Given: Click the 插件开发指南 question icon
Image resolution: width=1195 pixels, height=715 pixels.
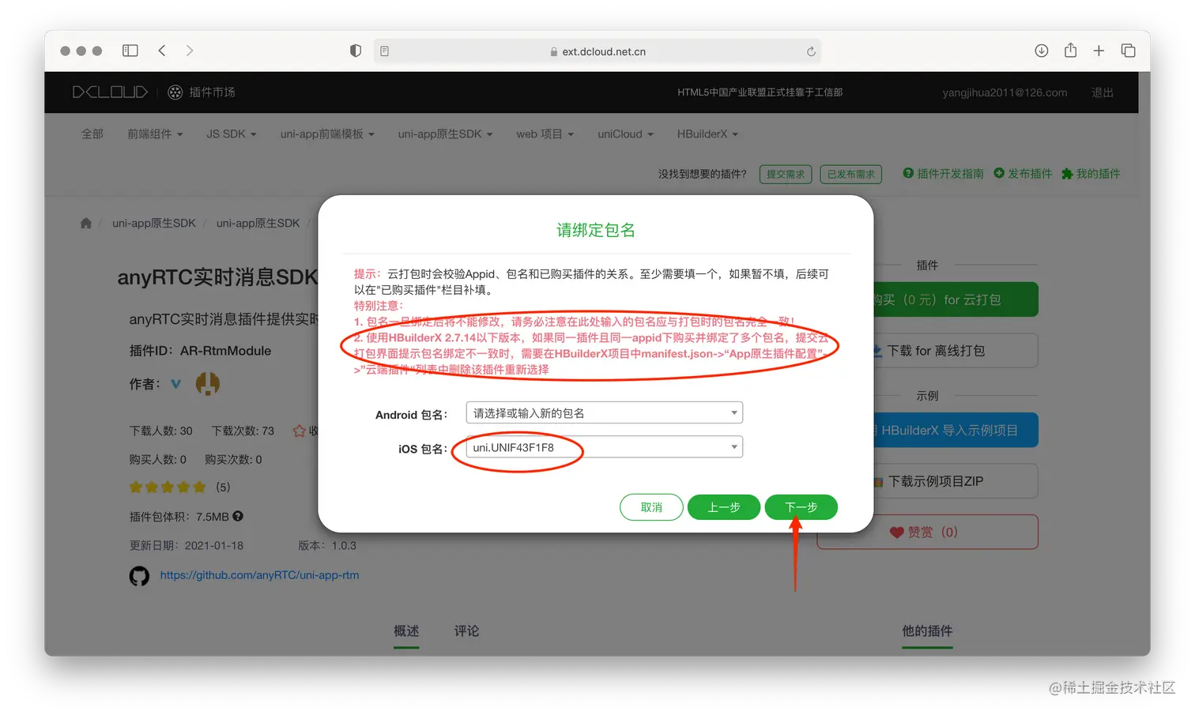Looking at the screenshot, I should coord(907,174).
